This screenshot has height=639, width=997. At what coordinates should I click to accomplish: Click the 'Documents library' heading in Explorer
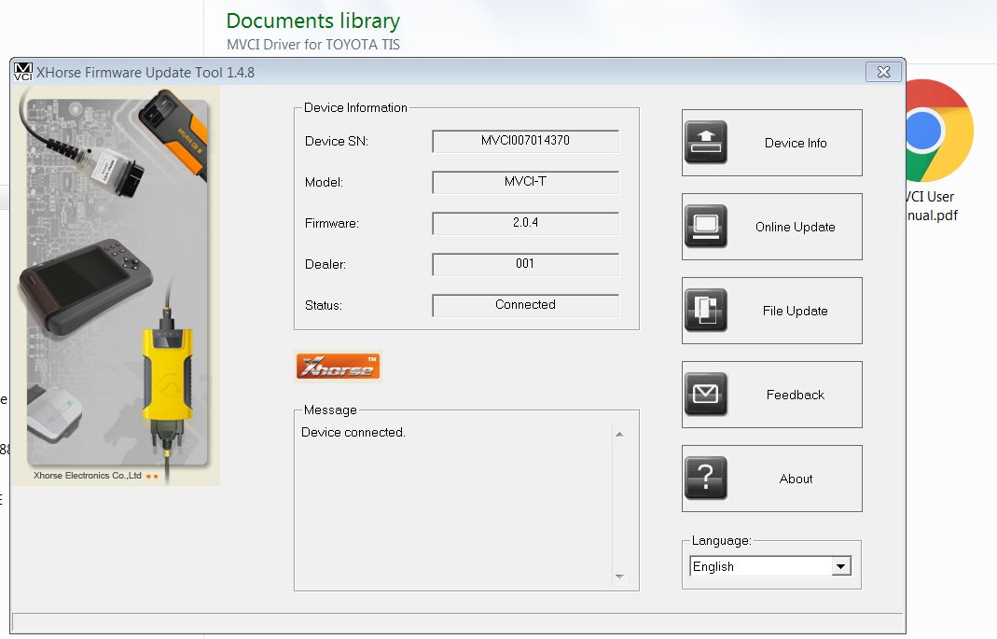coord(312,21)
